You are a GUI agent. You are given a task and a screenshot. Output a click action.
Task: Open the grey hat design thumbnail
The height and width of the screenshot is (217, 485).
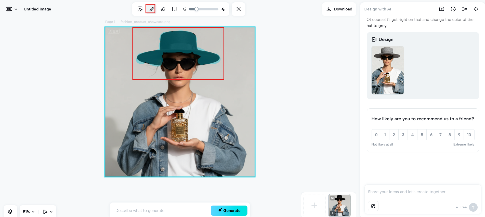[388, 70]
